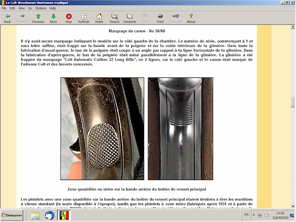
Task: Open the File menu
Action: (4, 8)
